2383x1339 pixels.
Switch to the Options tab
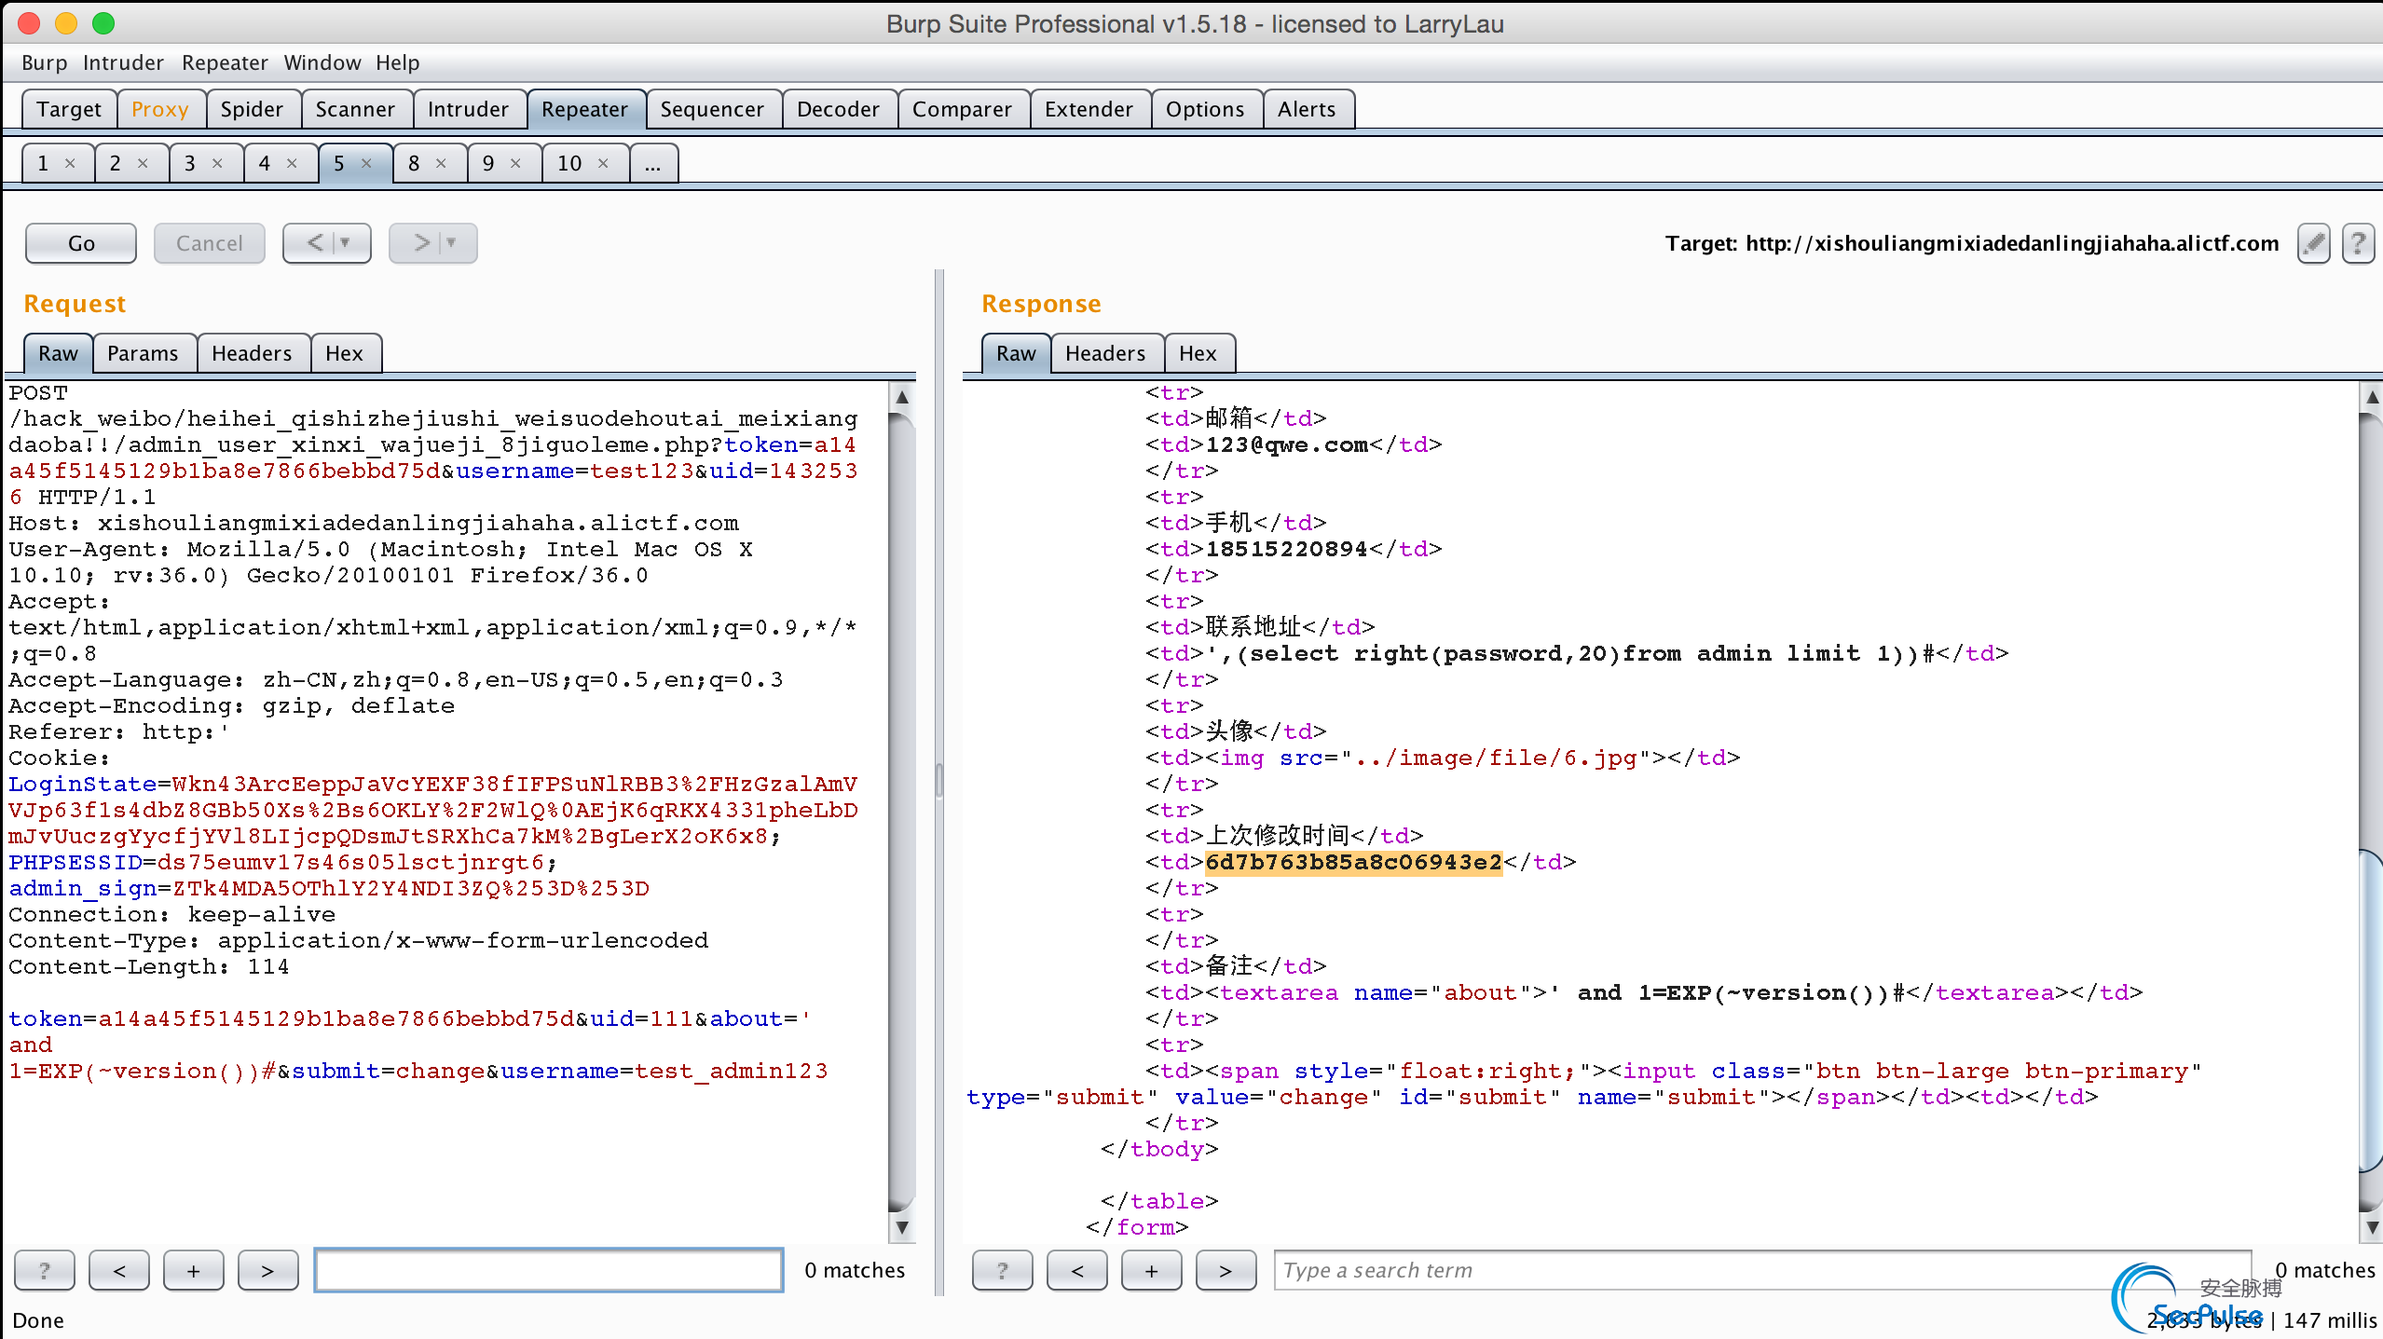coord(1205,109)
